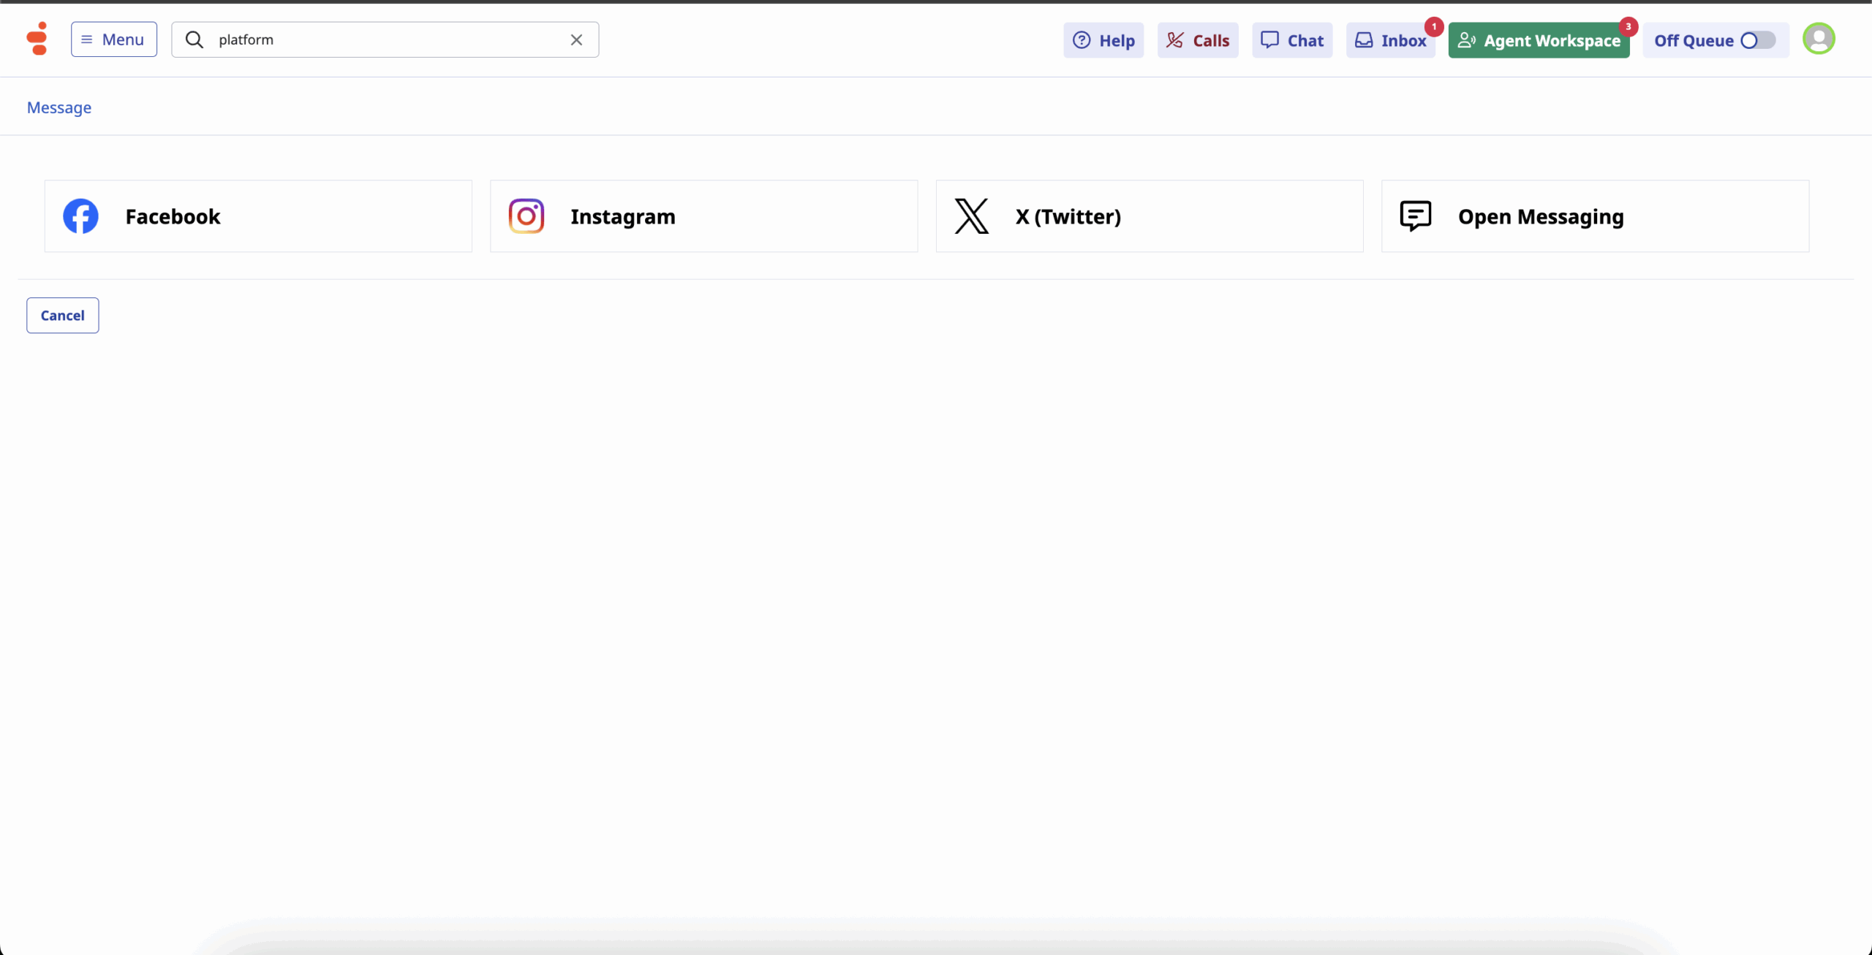This screenshot has height=955, width=1872.
Task: Choose the Open Messaging label
Action: [x=1541, y=217]
